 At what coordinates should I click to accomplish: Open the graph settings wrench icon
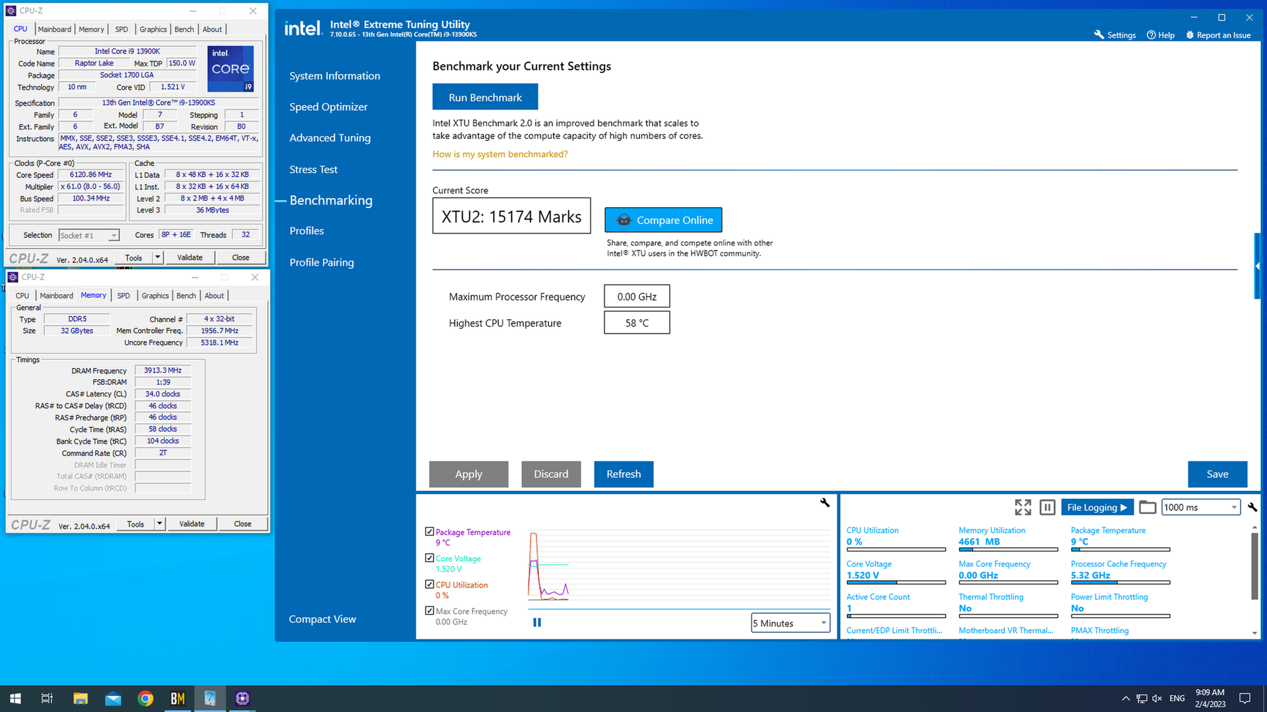tap(825, 502)
